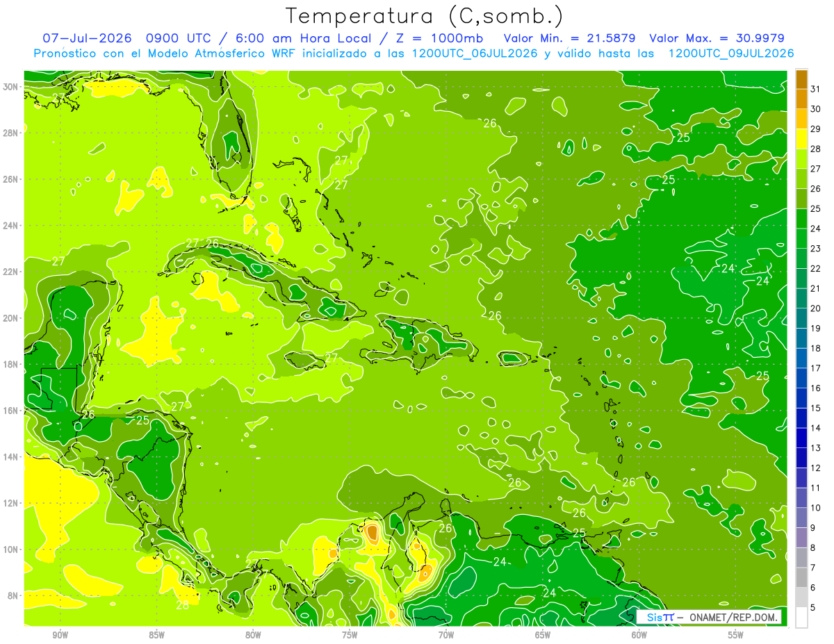This screenshot has height=644, width=834.
Task: Click "Valor Min. = 21.5879" text
Action: click(x=569, y=38)
